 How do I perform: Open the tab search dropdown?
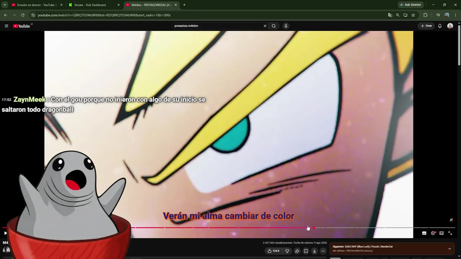(x=5, y=5)
